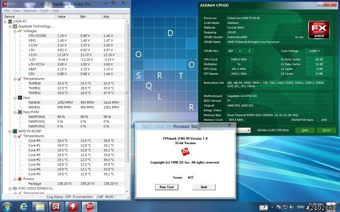
Task: Click HWMonitor Pro title bar icon
Action: (x=5, y=4)
